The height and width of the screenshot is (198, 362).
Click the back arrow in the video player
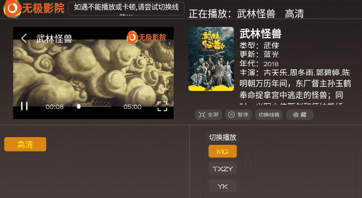[24, 38]
